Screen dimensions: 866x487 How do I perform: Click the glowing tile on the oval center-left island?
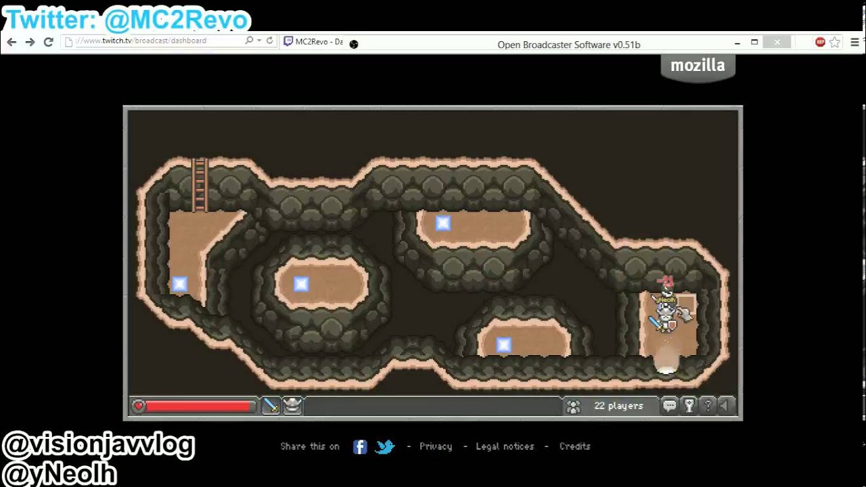(x=301, y=284)
